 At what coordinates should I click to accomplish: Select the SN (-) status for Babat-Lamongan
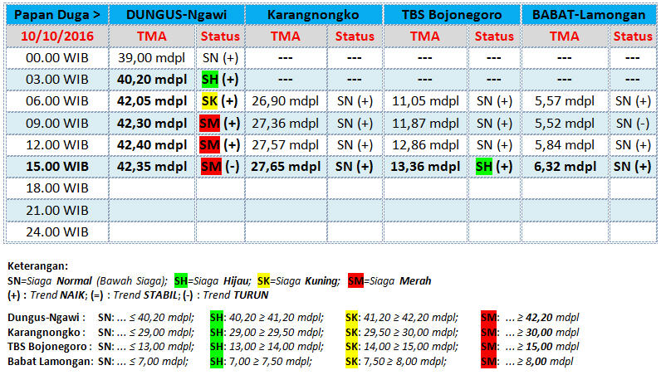coord(632,122)
